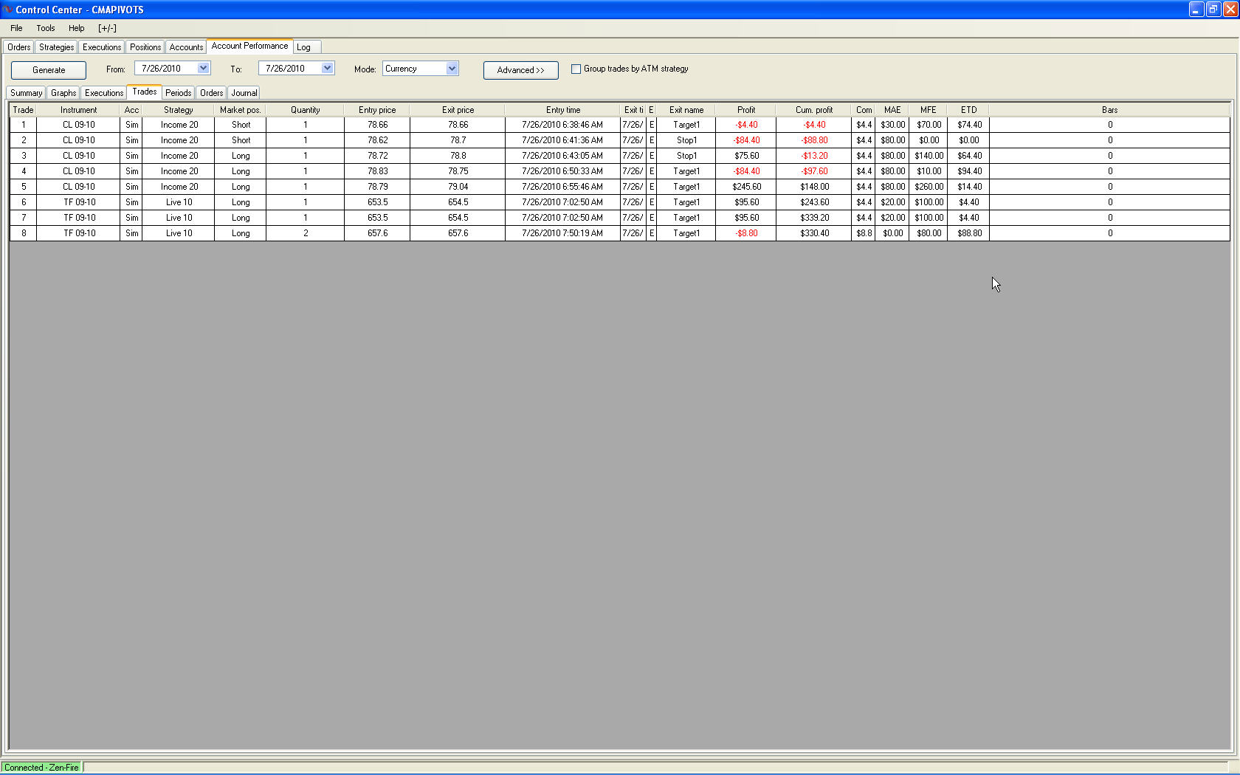The width and height of the screenshot is (1240, 775).
Task: Click the Quantity column header
Action: [x=306, y=110]
